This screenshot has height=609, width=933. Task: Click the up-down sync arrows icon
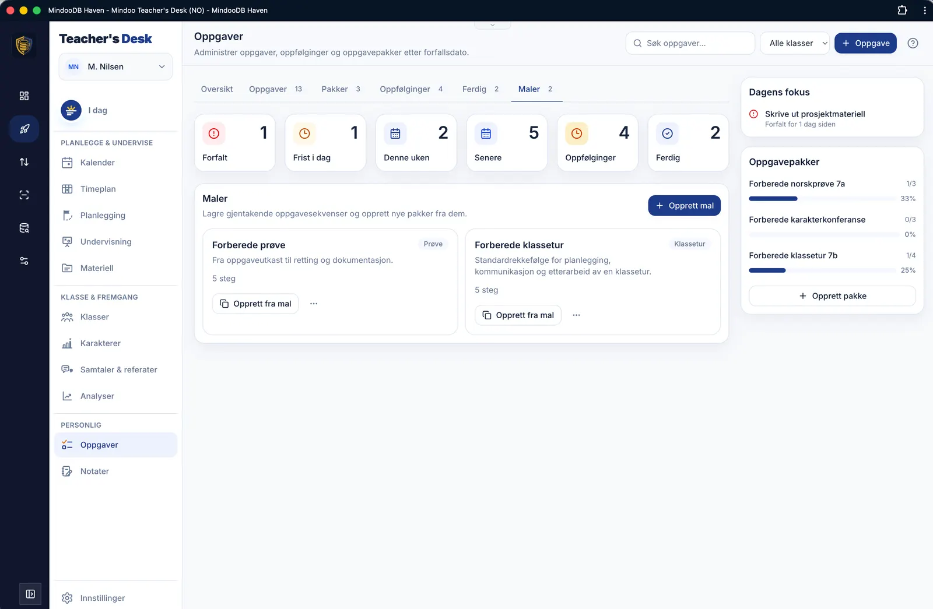pos(24,162)
